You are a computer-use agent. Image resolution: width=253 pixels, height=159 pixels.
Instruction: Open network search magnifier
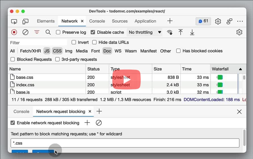48,32
